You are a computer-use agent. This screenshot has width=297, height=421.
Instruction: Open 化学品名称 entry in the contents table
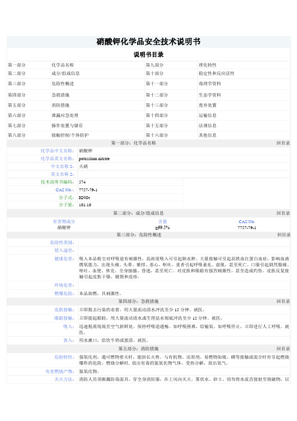pos(63,65)
